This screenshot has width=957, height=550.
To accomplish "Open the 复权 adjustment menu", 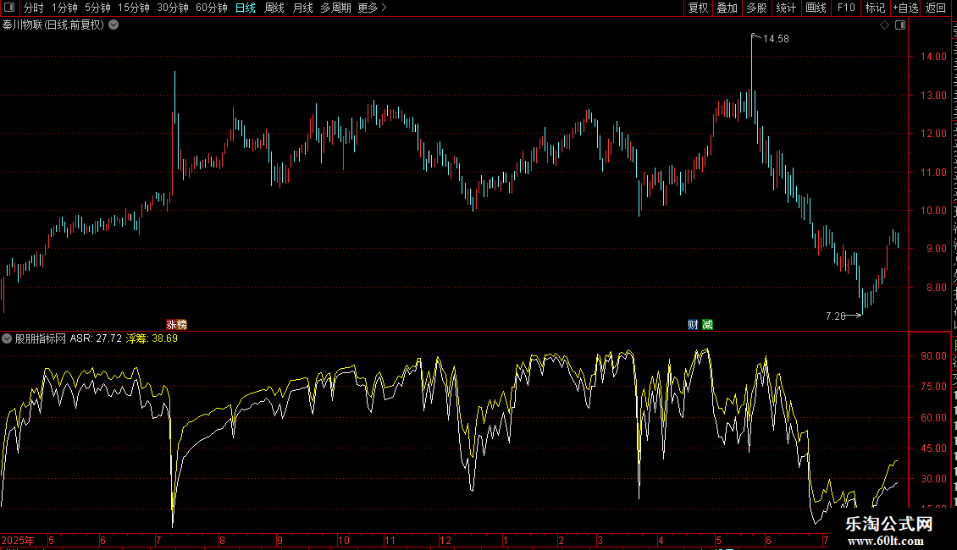I will (698, 8).
